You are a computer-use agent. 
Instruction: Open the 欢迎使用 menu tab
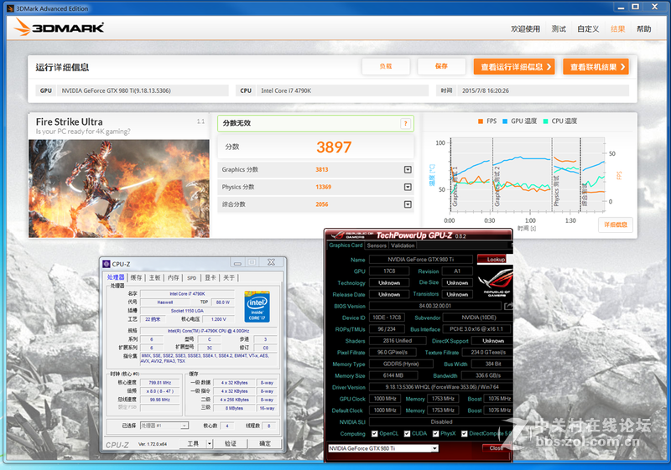click(x=526, y=29)
